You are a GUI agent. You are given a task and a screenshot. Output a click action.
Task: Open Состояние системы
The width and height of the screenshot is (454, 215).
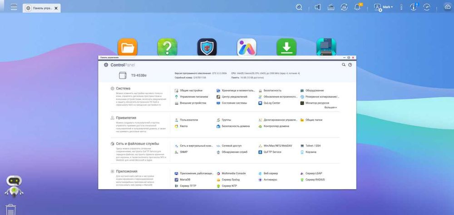tap(232, 103)
